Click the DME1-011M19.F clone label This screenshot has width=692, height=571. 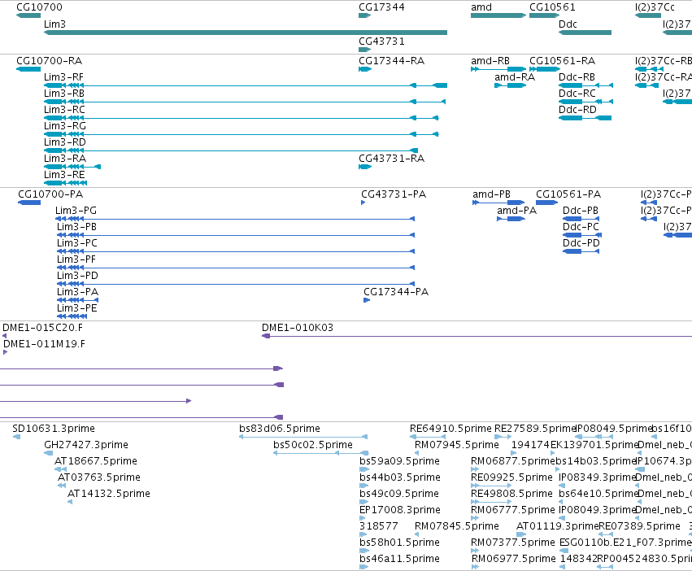tap(44, 343)
